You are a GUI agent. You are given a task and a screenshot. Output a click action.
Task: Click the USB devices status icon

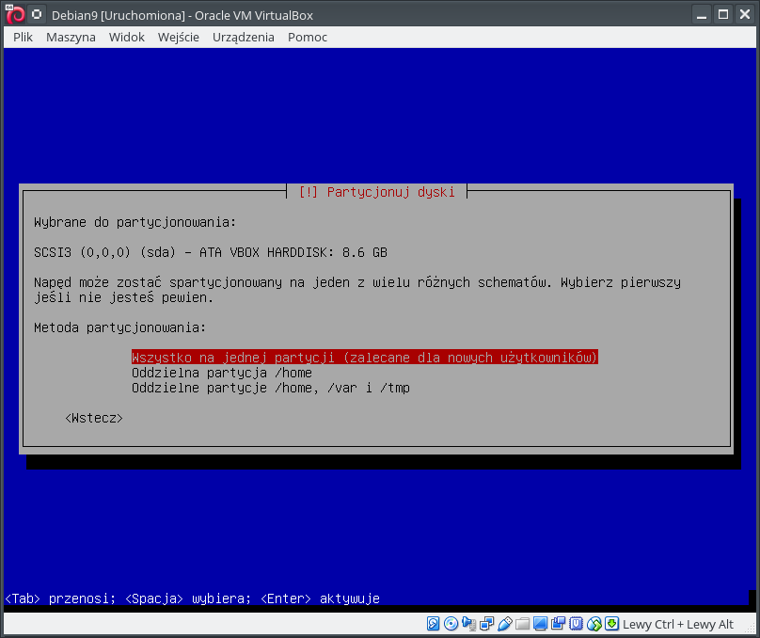tap(504, 624)
